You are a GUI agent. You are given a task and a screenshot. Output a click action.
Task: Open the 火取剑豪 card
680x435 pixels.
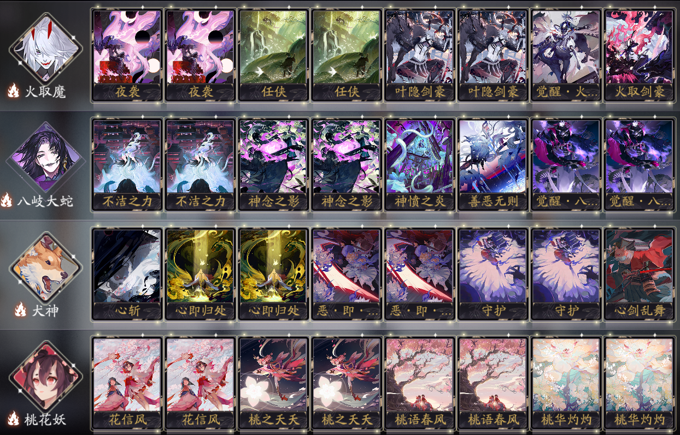pyautogui.click(x=638, y=55)
